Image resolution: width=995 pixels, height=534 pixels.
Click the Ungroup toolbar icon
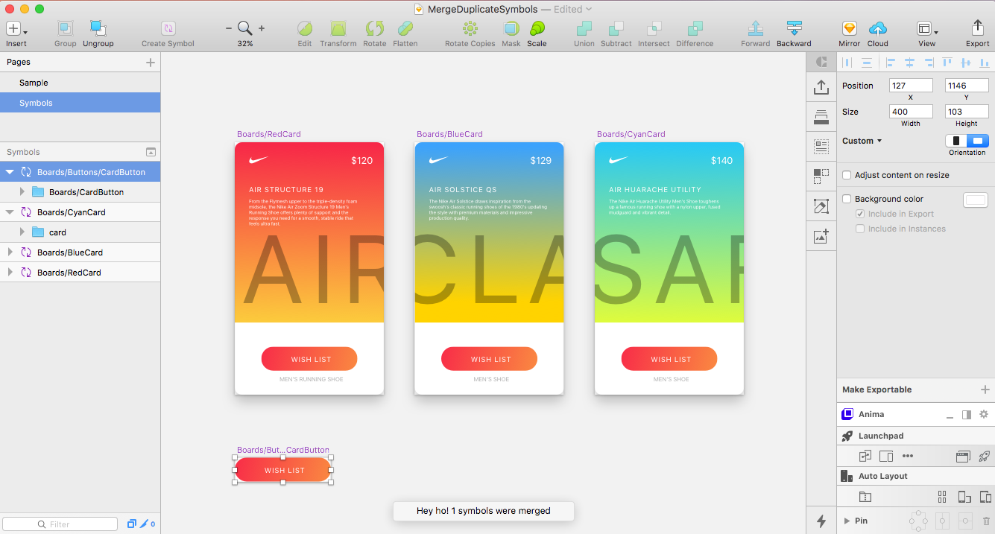98,29
